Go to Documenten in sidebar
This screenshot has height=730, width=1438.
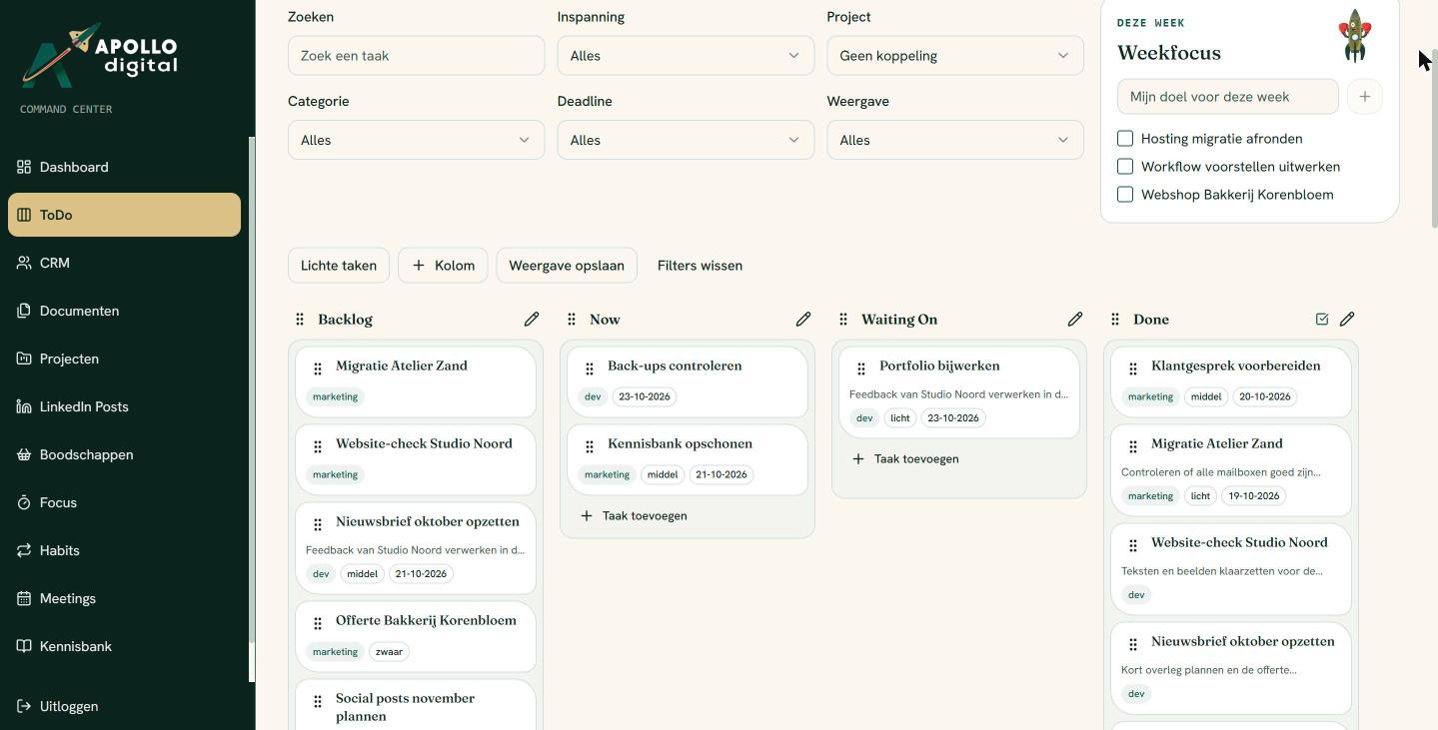124,311
